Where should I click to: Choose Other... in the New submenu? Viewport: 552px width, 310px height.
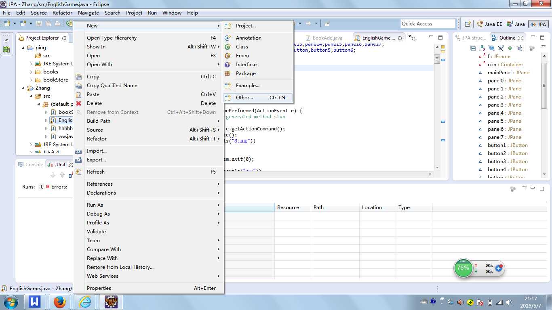coord(257,98)
